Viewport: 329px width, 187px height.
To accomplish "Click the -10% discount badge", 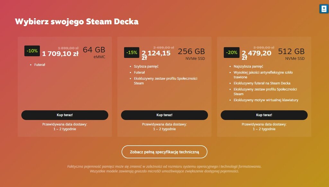I will pos(32,51).
